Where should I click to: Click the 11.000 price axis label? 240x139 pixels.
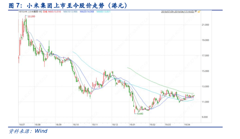205,102
